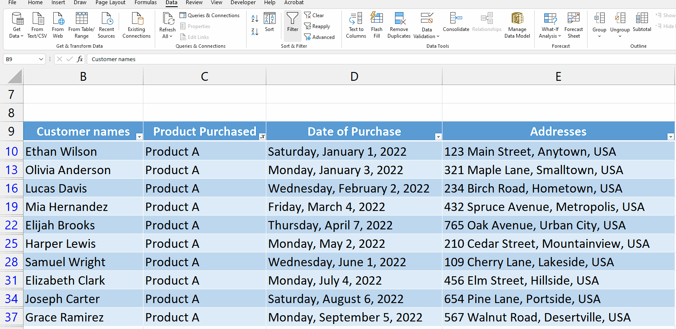Select column B header
The width and height of the screenshot is (676, 329).
pos(83,77)
